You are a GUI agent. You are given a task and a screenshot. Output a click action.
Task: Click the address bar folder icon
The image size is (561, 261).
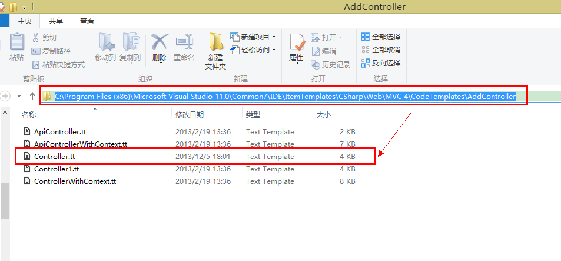pyautogui.click(x=47, y=96)
